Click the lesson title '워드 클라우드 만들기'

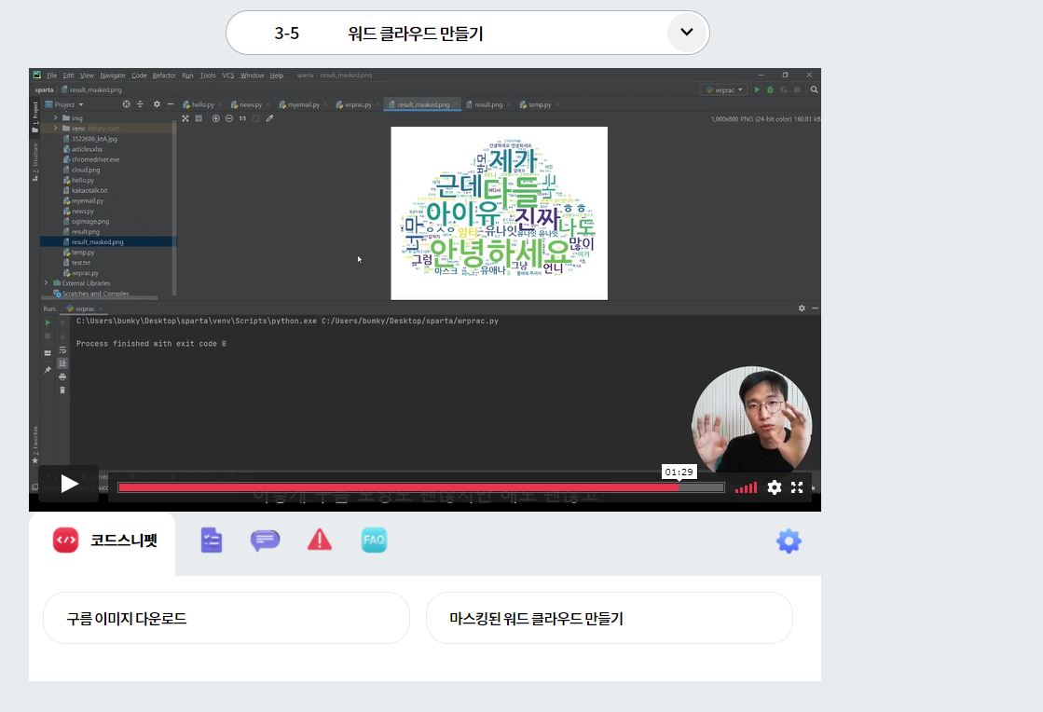415,34
